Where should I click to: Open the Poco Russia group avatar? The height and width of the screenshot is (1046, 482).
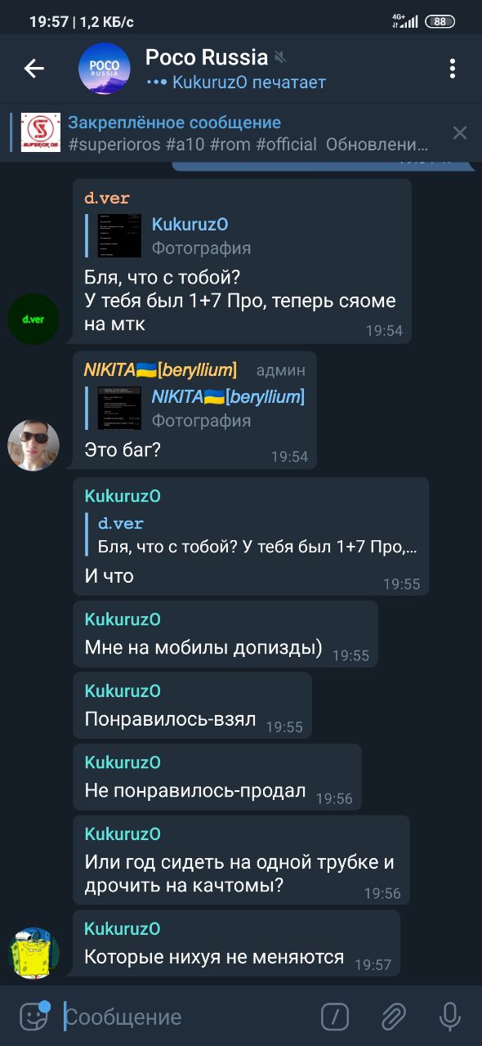pyautogui.click(x=104, y=69)
